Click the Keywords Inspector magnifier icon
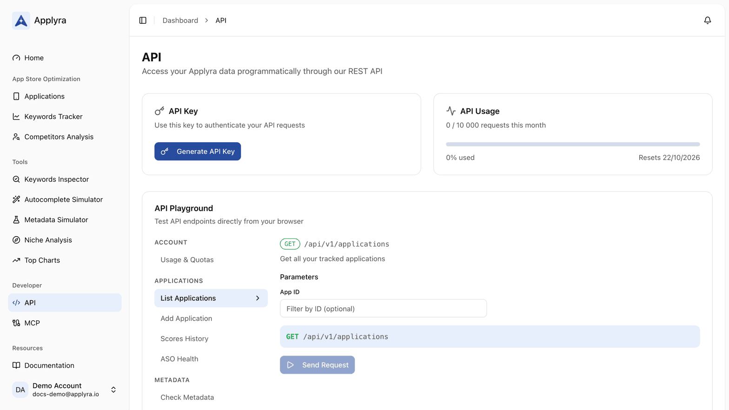This screenshot has width=729, height=410. click(16, 179)
